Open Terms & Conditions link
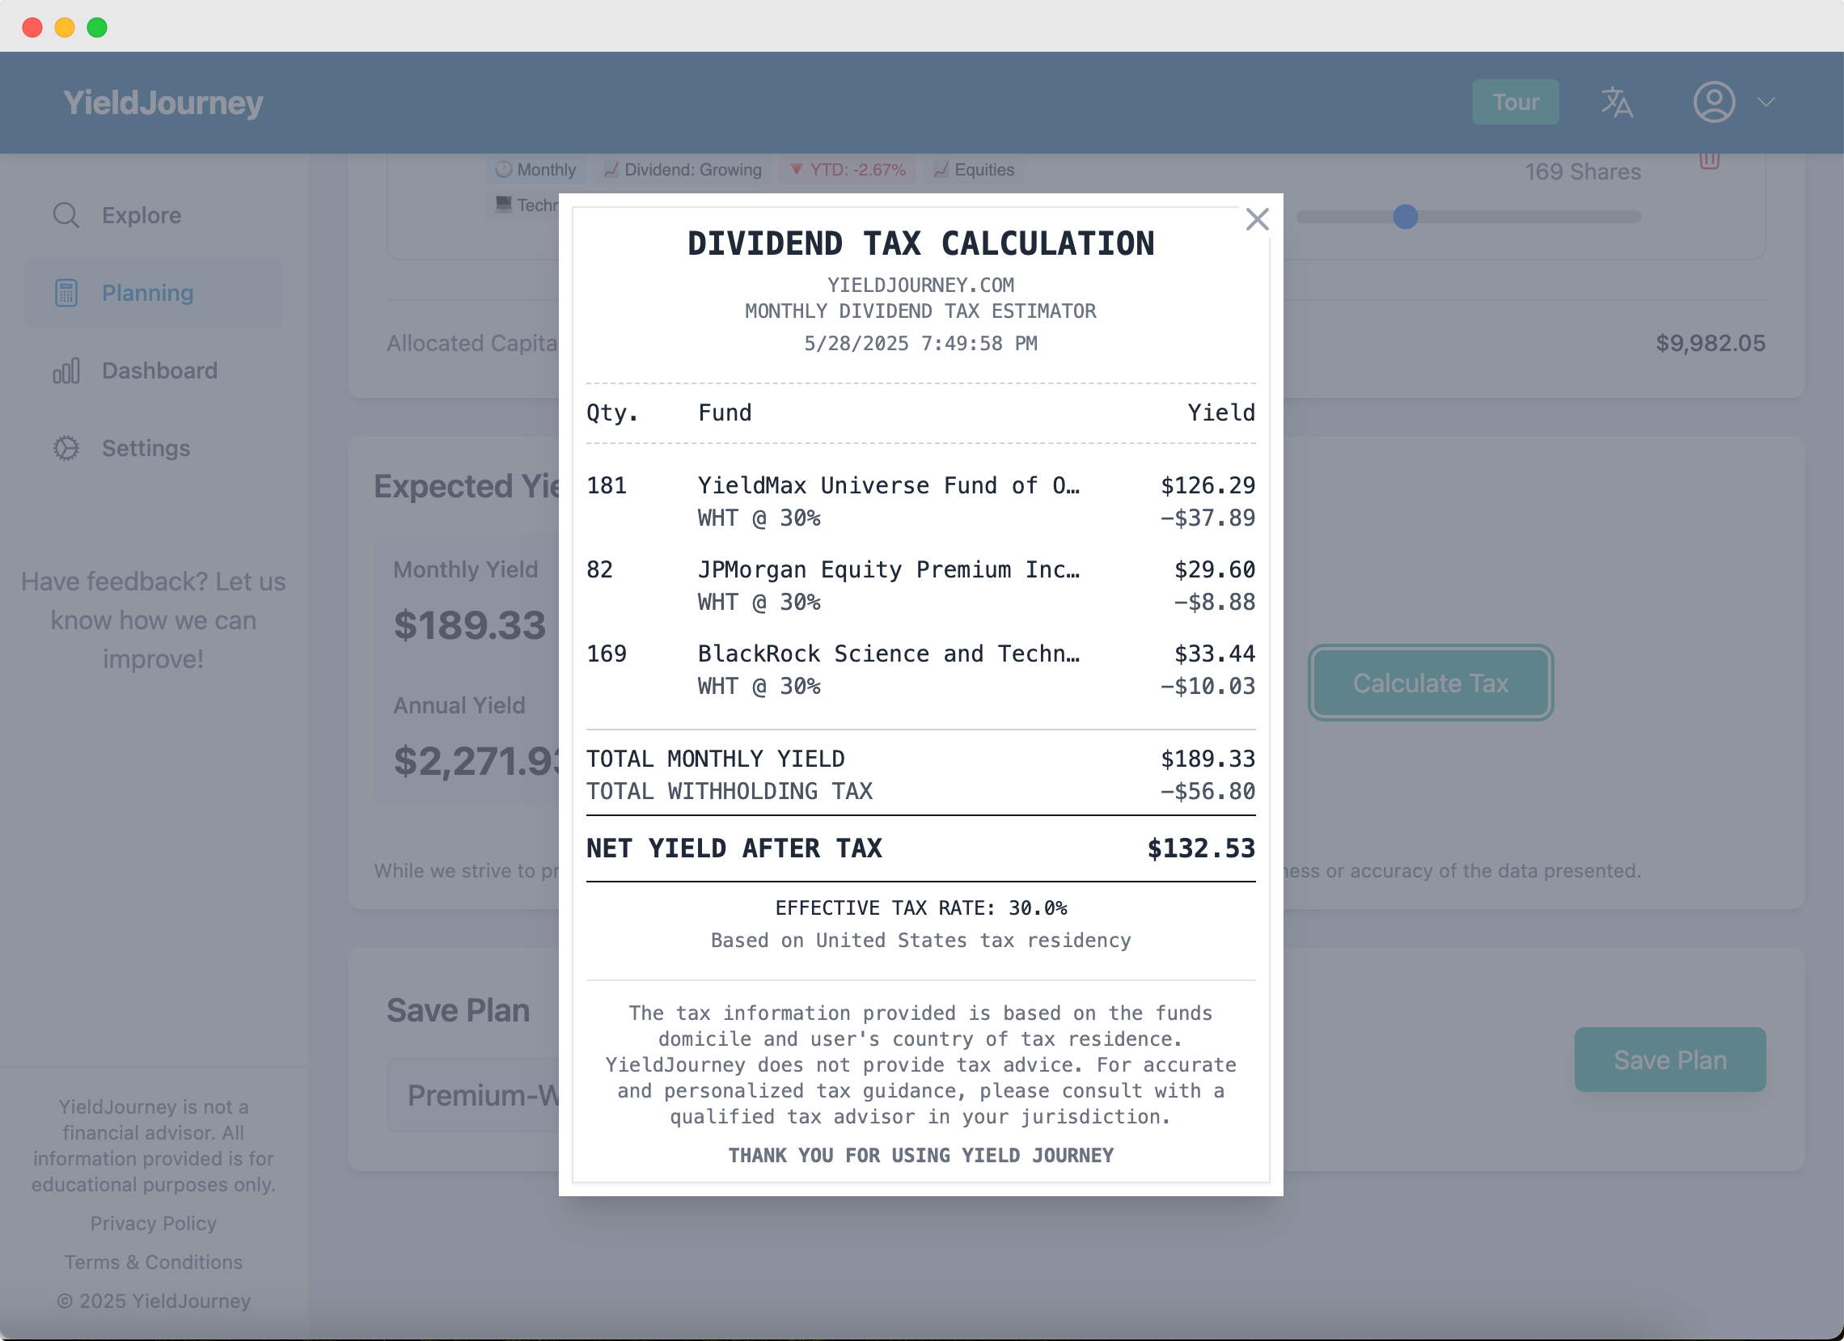 click(x=154, y=1262)
